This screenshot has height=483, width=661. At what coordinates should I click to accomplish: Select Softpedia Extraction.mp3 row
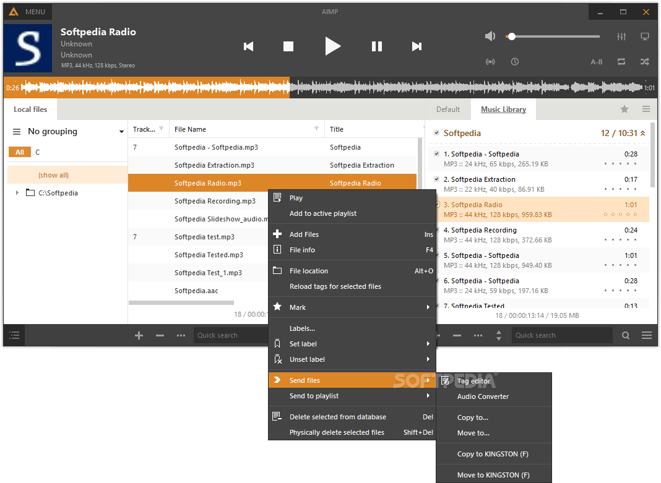[x=272, y=165]
